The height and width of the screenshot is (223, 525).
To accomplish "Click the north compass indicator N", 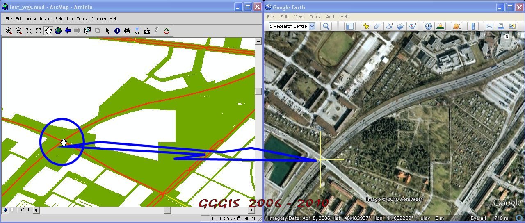I will click(507, 37).
